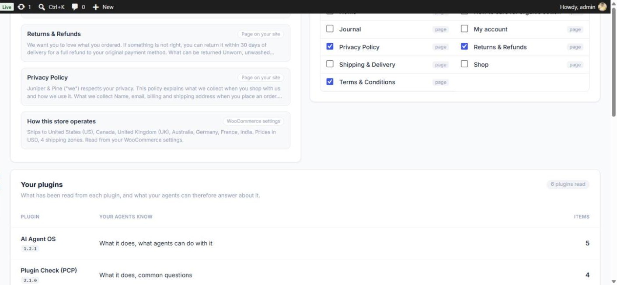Click the Live status badge

(7, 7)
